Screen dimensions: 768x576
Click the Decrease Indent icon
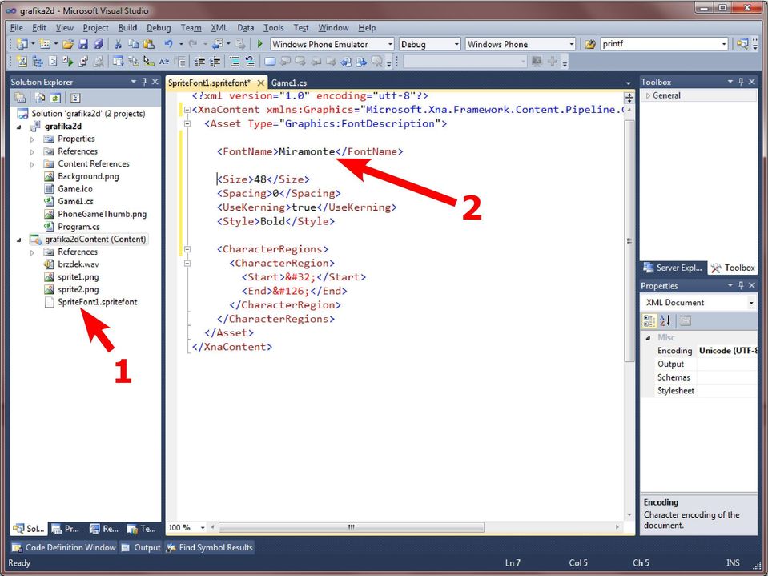click(x=199, y=62)
